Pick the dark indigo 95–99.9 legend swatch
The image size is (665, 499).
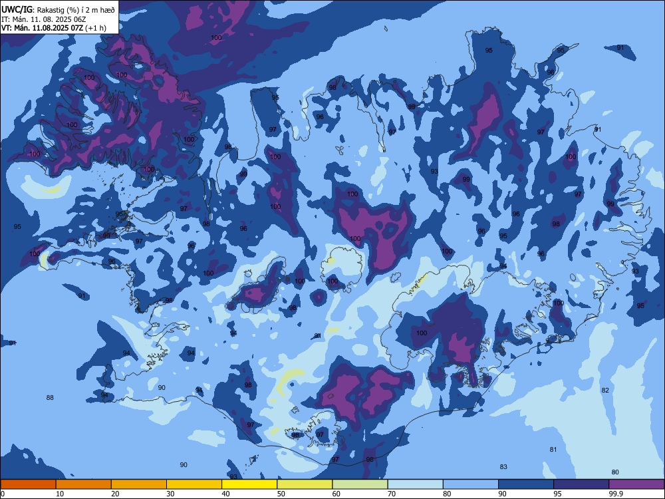[x=581, y=484]
